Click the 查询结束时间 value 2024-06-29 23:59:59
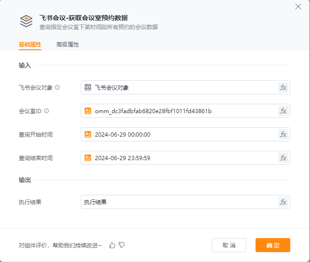Viewport: 310px width, 262px height. tap(123, 158)
